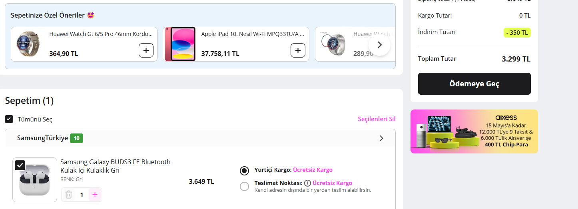Click the Kargo Tutarı label
Screen dimensions: 578x209
pyautogui.click(x=435, y=16)
